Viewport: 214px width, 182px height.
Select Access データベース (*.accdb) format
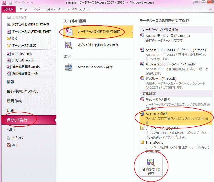click(x=176, y=38)
